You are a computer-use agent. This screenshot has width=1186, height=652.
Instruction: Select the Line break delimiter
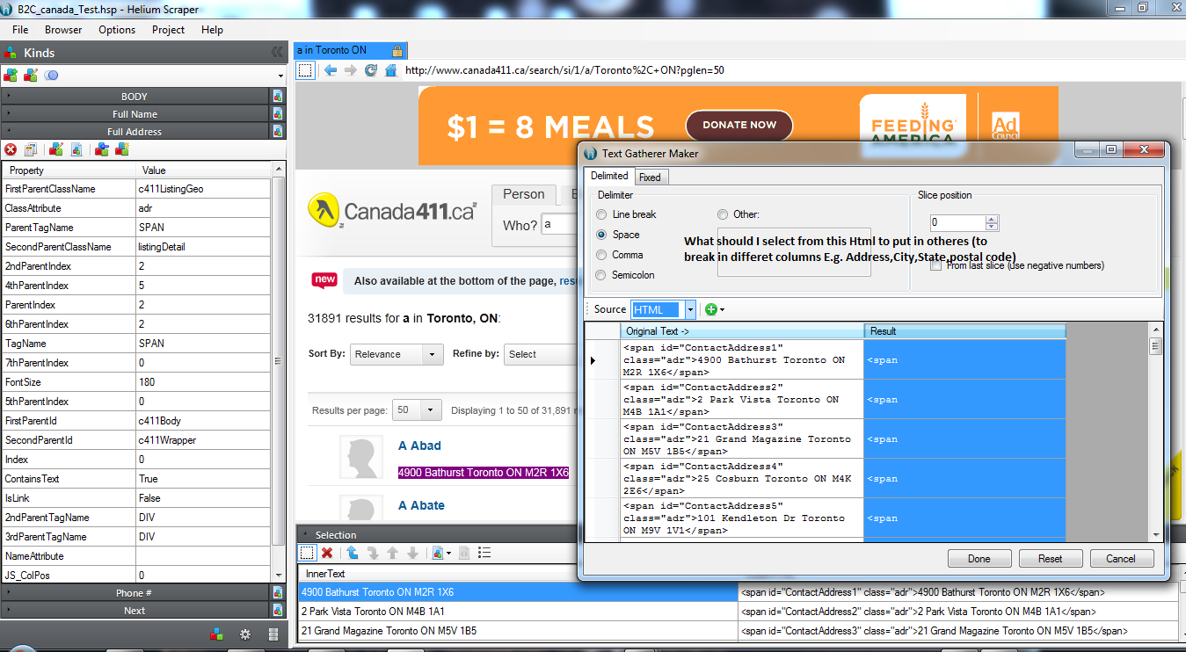602,214
